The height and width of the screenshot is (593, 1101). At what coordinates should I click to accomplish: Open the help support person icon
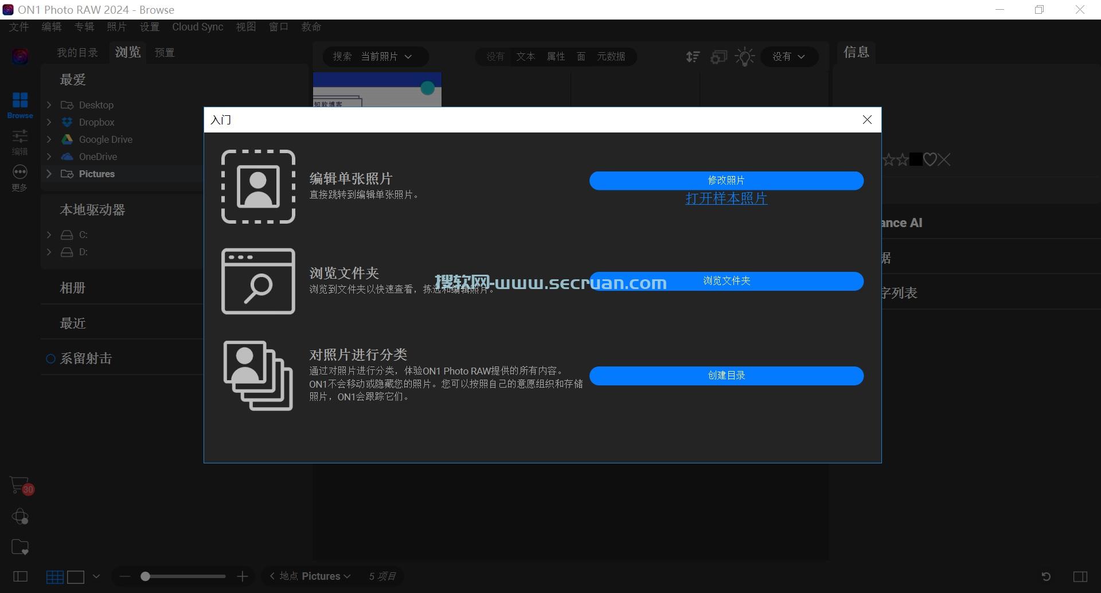click(20, 517)
